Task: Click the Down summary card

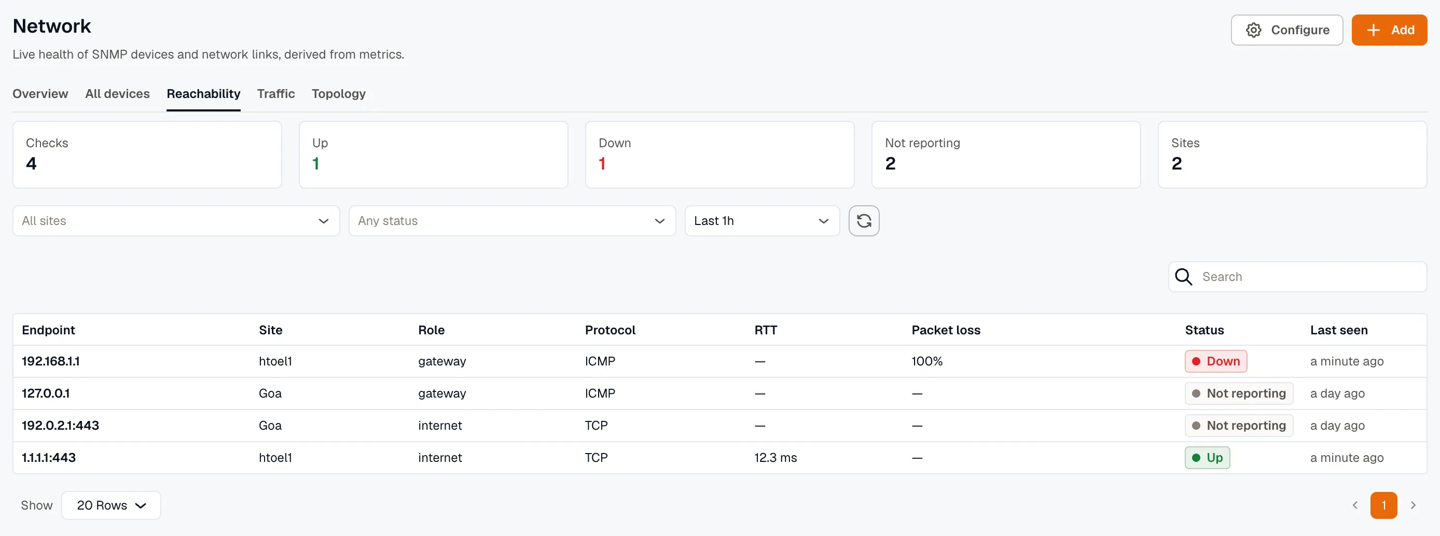Action: point(719,154)
